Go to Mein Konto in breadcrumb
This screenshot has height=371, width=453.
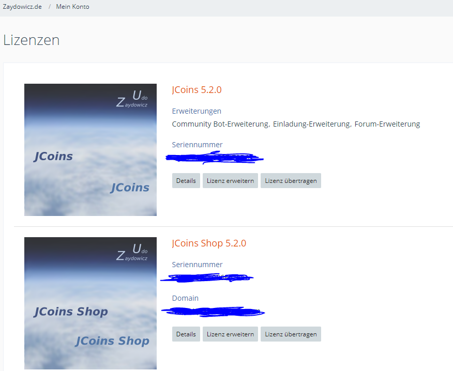(72, 7)
